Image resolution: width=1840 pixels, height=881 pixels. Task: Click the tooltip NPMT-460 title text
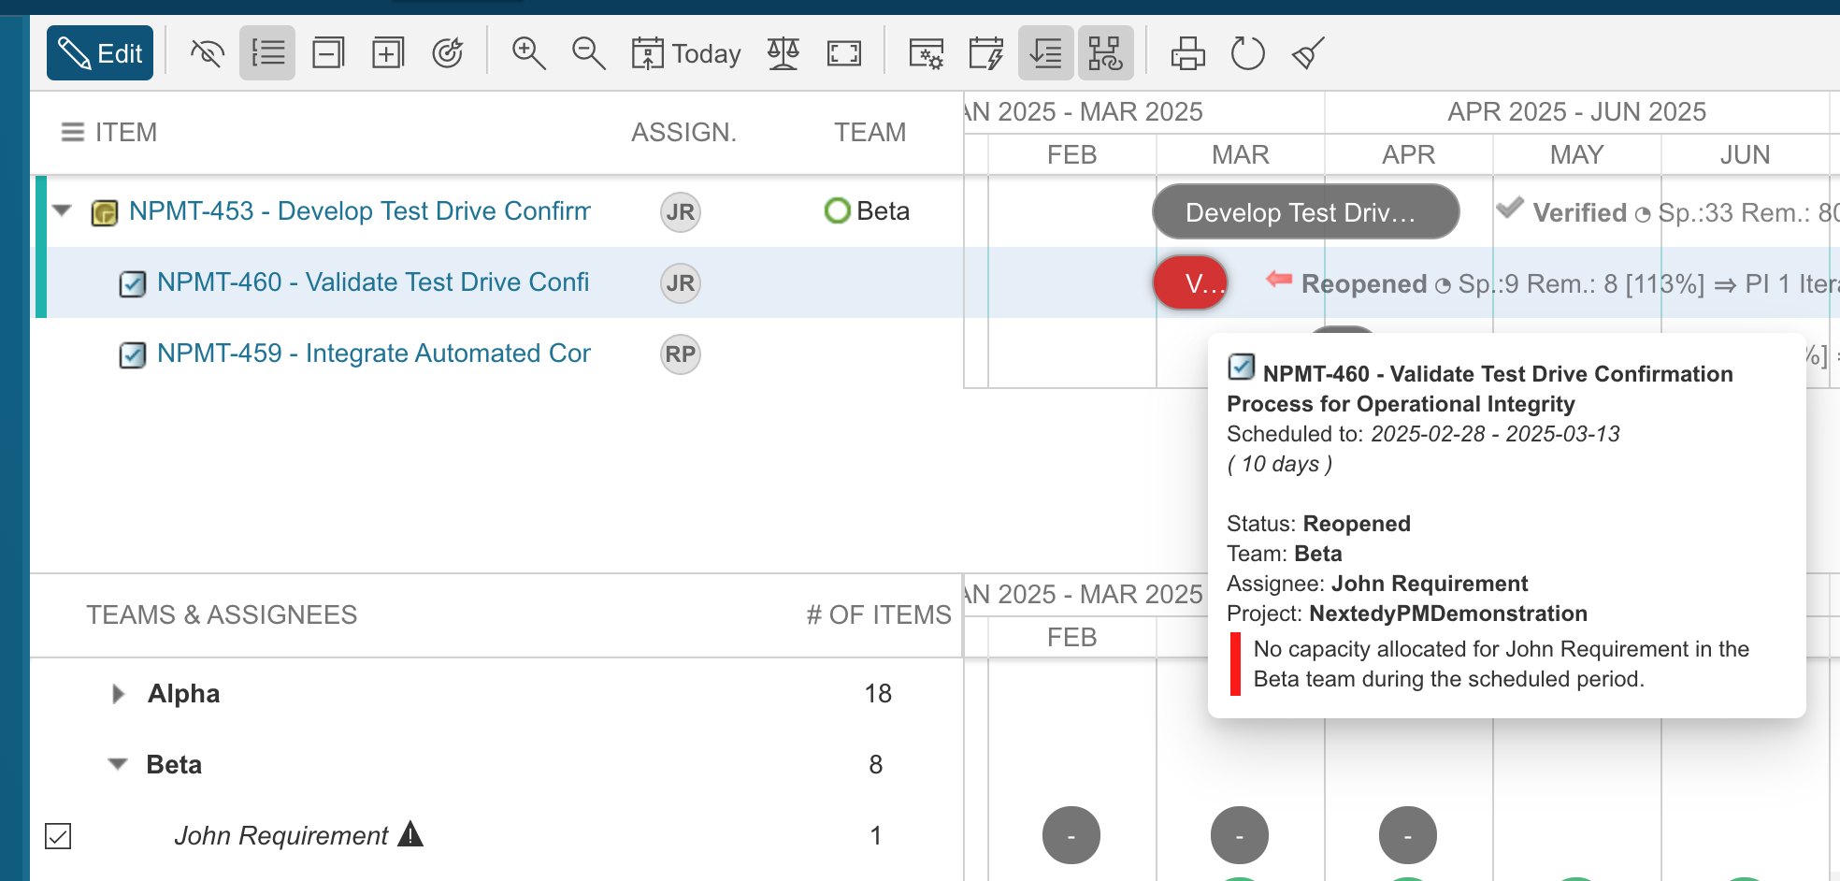point(1480,389)
